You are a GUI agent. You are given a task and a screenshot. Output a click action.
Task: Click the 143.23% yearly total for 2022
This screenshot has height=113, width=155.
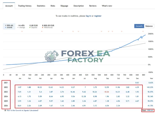tap(150, 87)
